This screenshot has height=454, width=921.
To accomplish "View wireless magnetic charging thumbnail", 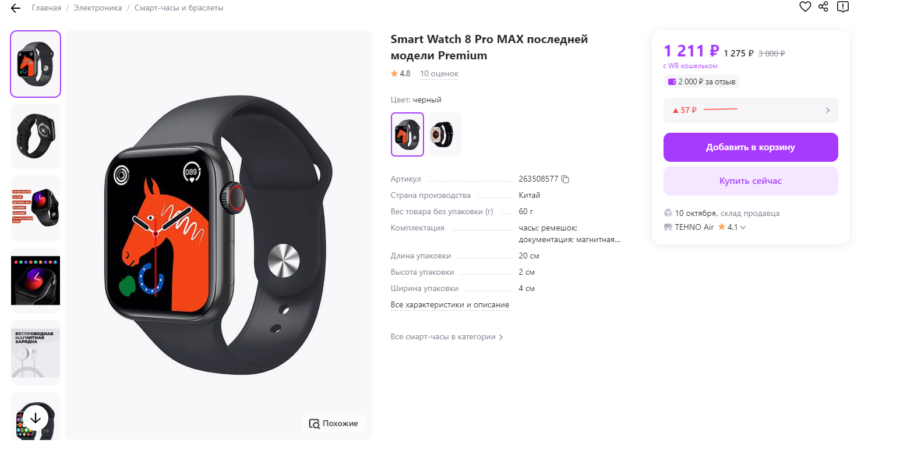I will click(36, 353).
